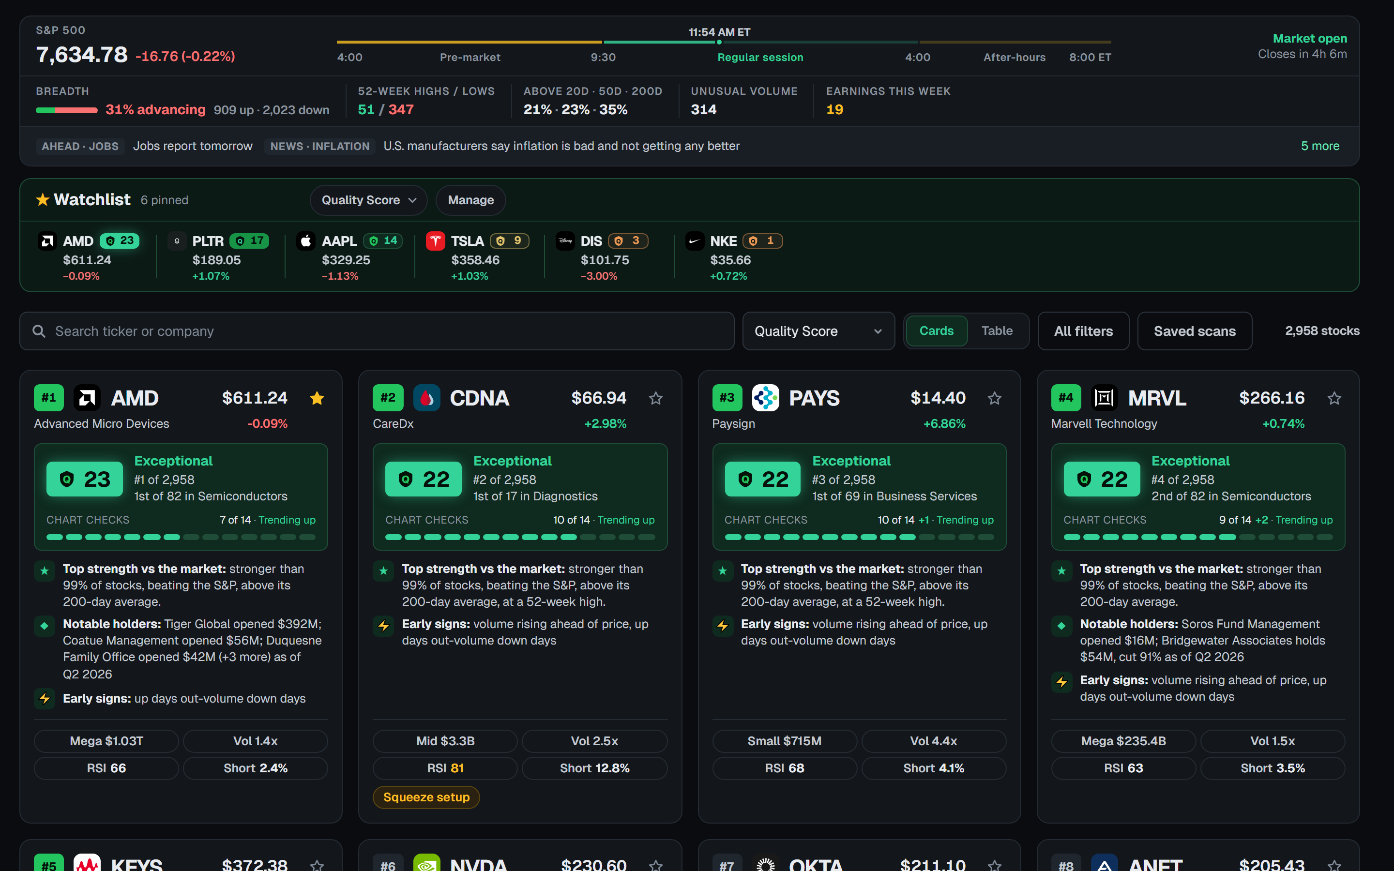Viewport: 1394px width, 871px height.
Task: Click the Vol 1.5x chip on MRVL
Action: click(x=1273, y=741)
